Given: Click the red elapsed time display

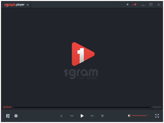Looking at the screenshot, I should [7, 107].
